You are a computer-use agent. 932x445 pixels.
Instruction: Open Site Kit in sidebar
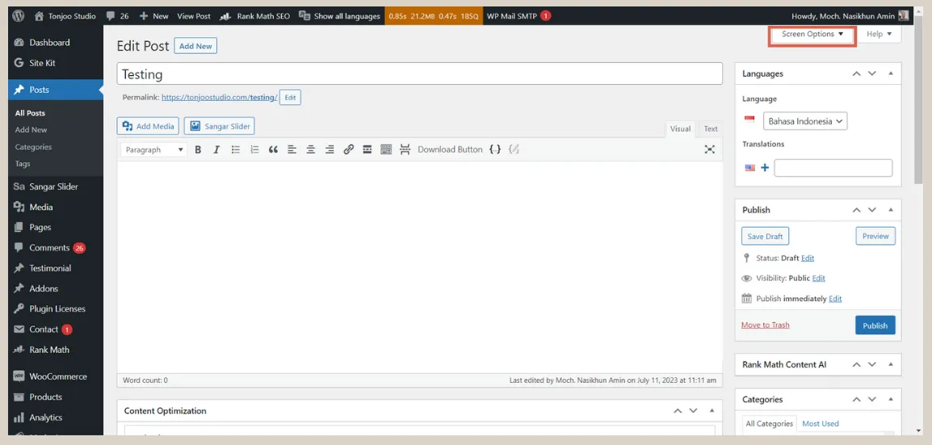[x=42, y=63]
